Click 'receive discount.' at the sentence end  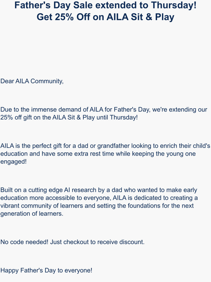click(121, 242)
